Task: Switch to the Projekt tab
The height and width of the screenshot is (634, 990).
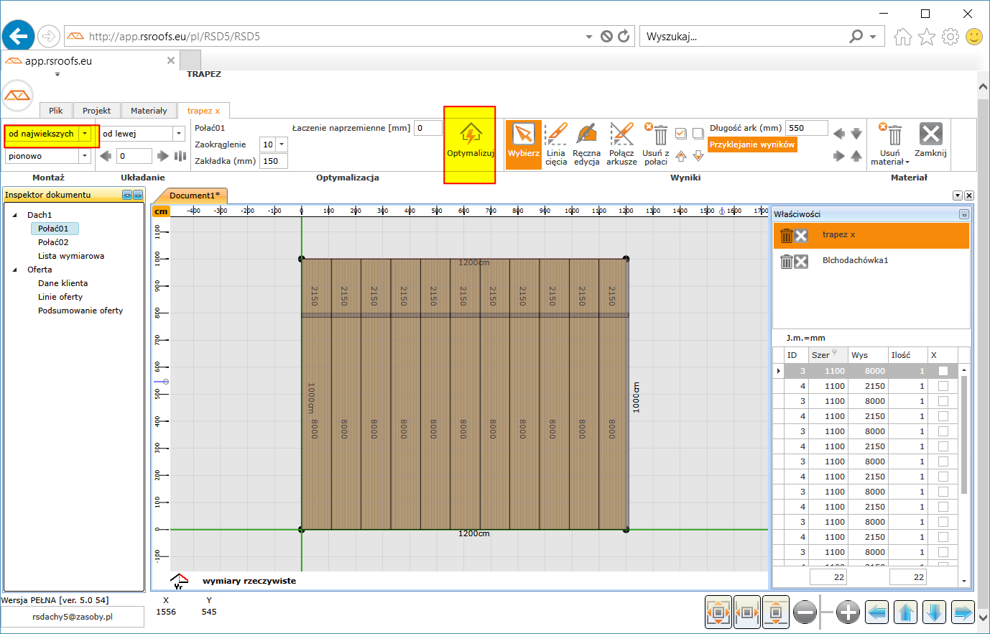Action: [x=96, y=111]
